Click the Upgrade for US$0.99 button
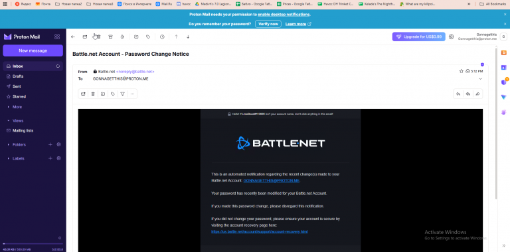Screen dimensions: 510x252 pos(418,37)
